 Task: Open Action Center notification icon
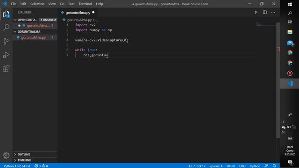tap(290, 162)
